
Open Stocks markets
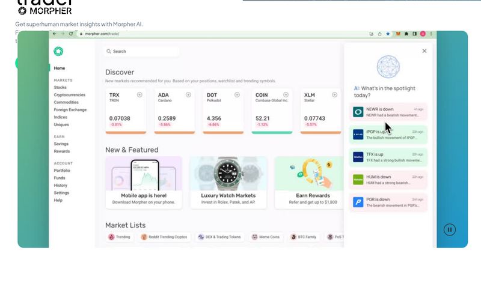60,87
